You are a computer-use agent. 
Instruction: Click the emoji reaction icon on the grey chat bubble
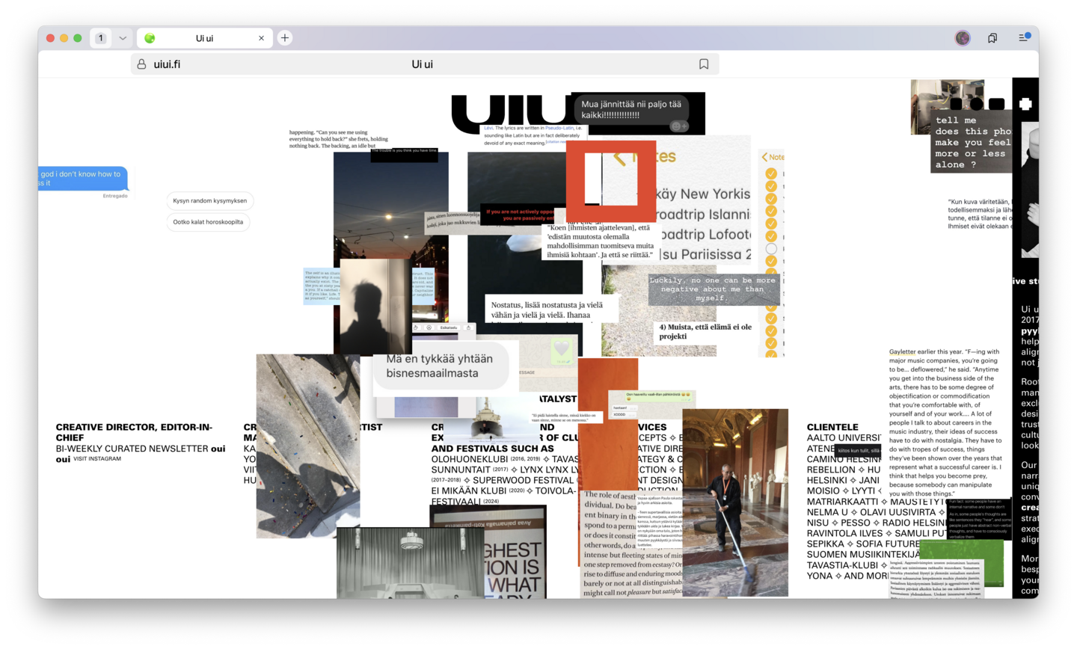[679, 126]
